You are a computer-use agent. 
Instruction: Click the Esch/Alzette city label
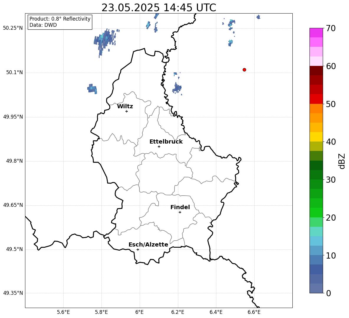(x=148, y=244)
